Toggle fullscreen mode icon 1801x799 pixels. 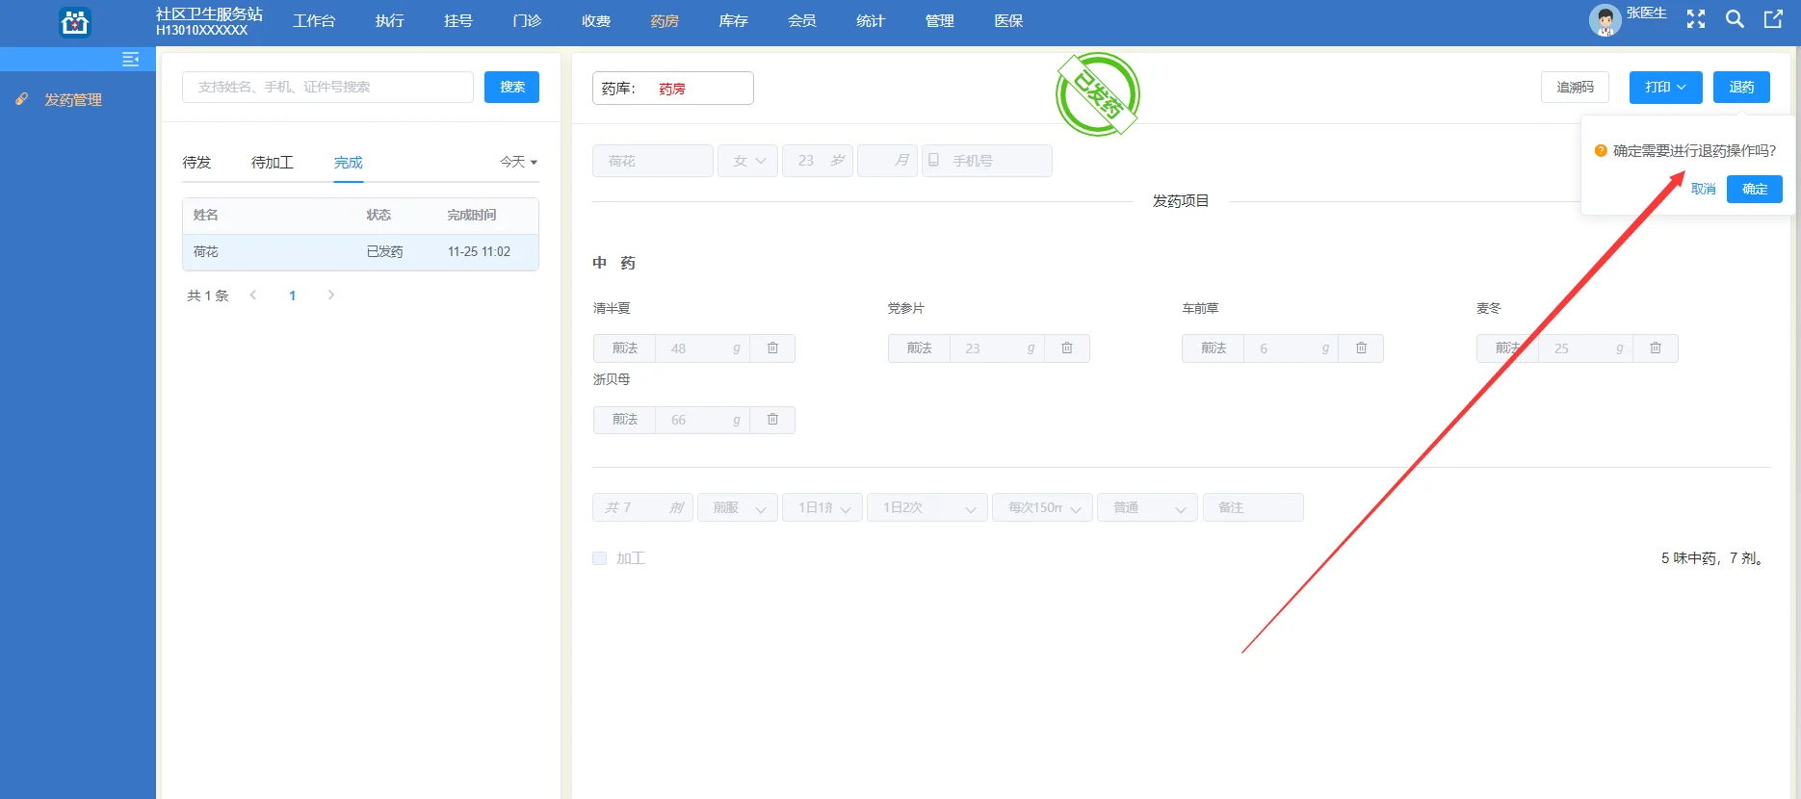coord(1696,19)
